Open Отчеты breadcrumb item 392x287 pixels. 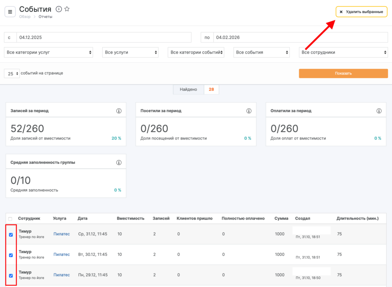[x=45, y=17]
